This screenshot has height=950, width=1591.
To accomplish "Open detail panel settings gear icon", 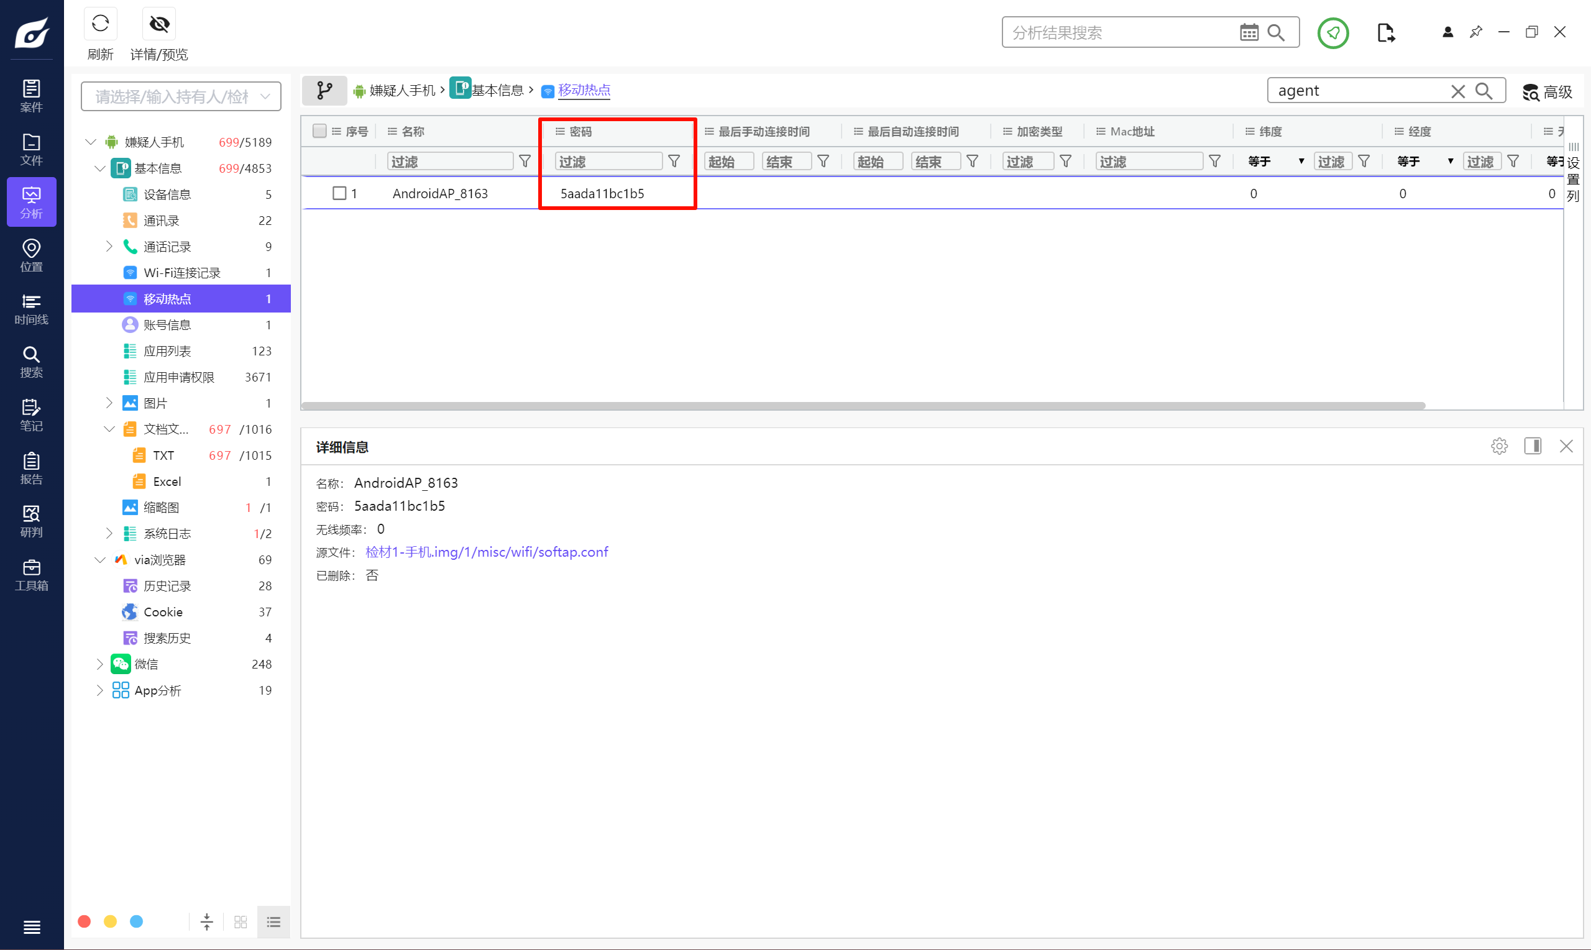I will (x=1499, y=446).
